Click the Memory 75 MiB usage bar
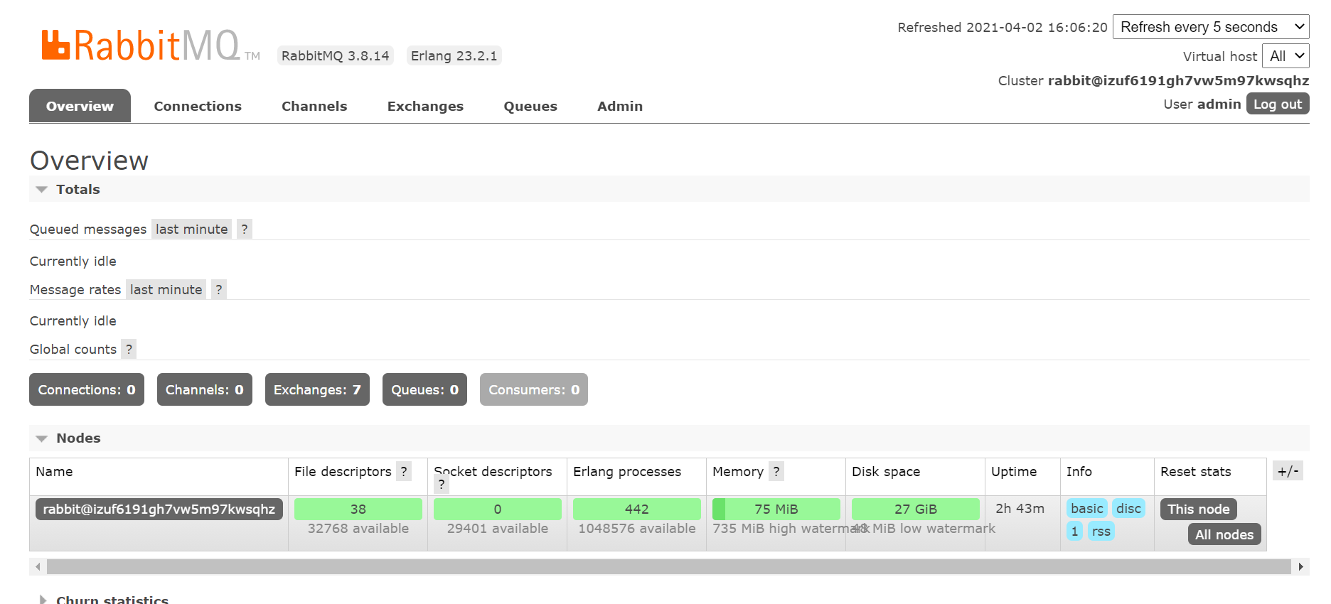Screen dimensions: 1331x604 point(776,509)
